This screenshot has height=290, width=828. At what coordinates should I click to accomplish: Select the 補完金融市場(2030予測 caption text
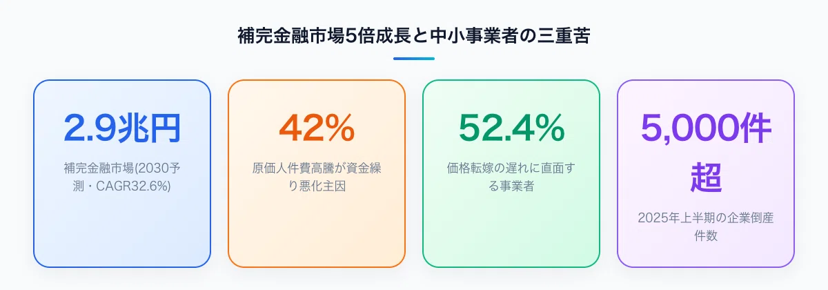point(122,168)
